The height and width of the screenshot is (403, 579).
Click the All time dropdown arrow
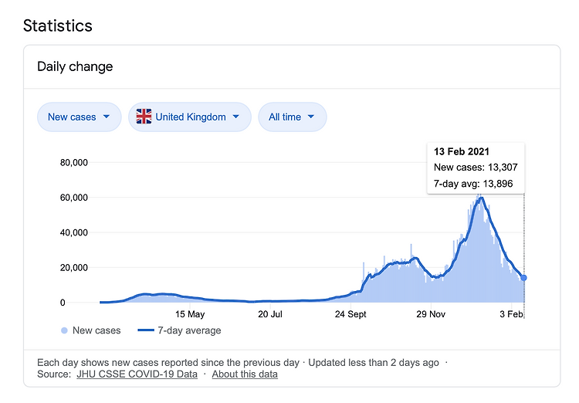point(311,117)
